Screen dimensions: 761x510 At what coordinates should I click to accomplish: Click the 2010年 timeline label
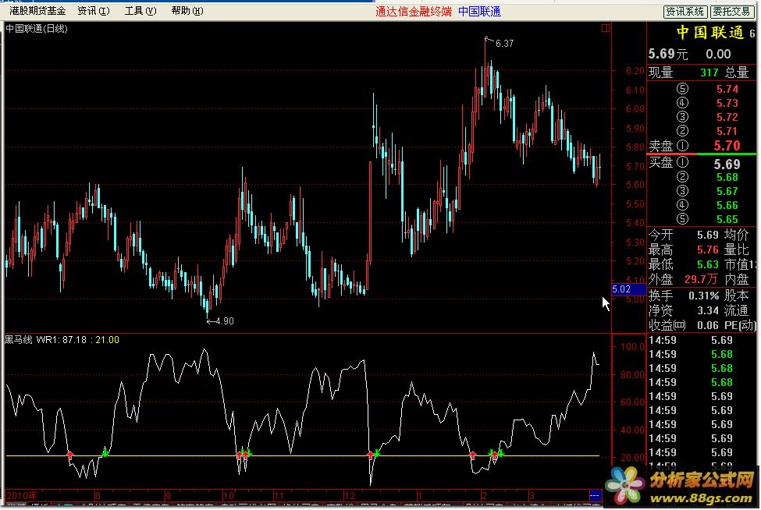22,495
